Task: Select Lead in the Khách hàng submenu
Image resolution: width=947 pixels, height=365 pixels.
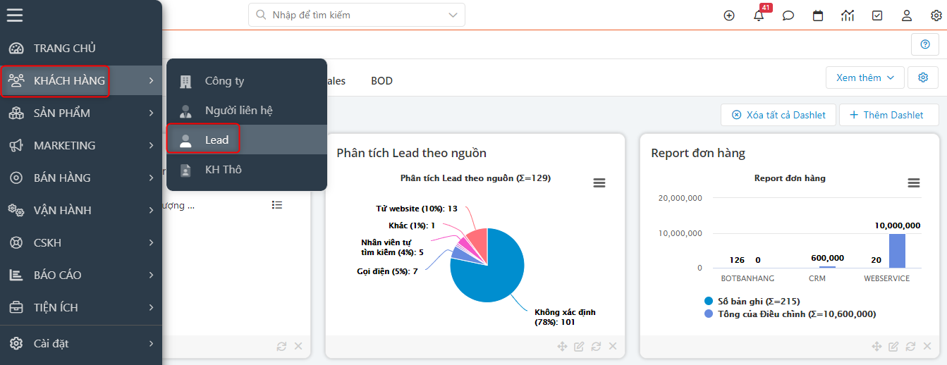Action: click(216, 140)
